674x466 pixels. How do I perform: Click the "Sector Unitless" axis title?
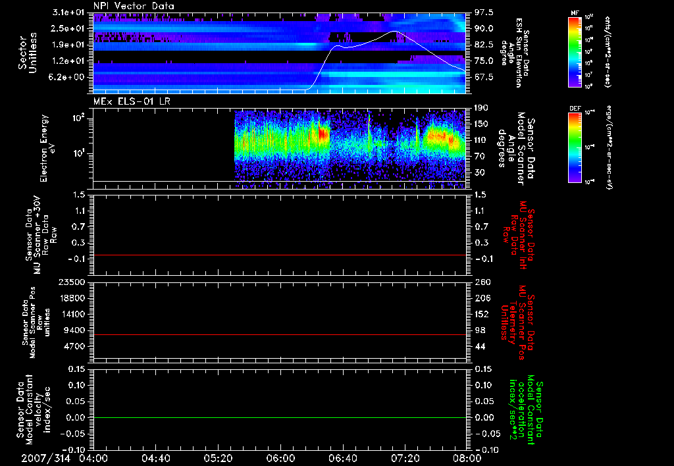28,53
